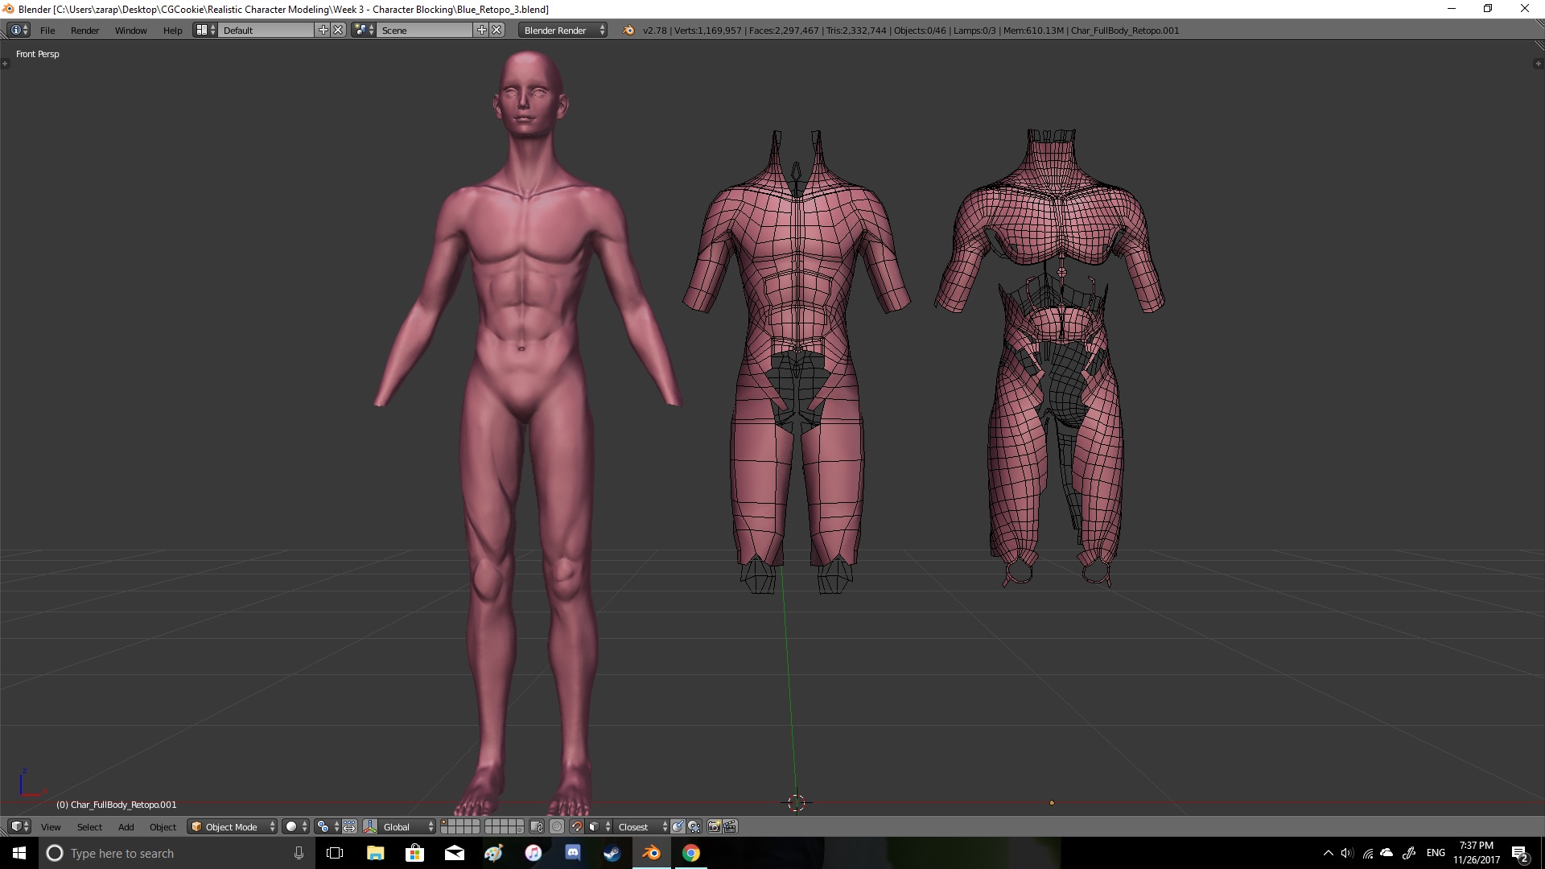The image size is (1545, 869).
Task: Click the Select menu button
Action: [x=89, y=826]
